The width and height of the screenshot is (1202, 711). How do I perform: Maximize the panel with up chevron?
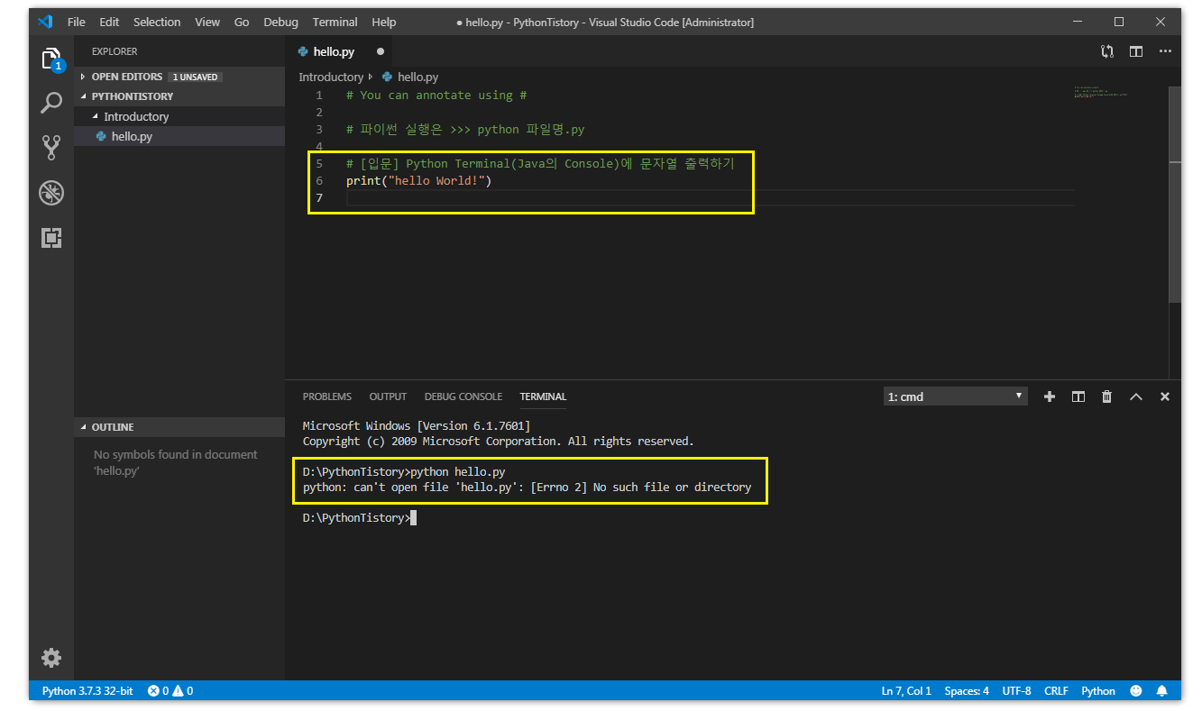coord(1135,397)
